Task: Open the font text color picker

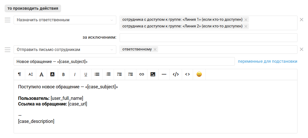Action: (41, 75)
